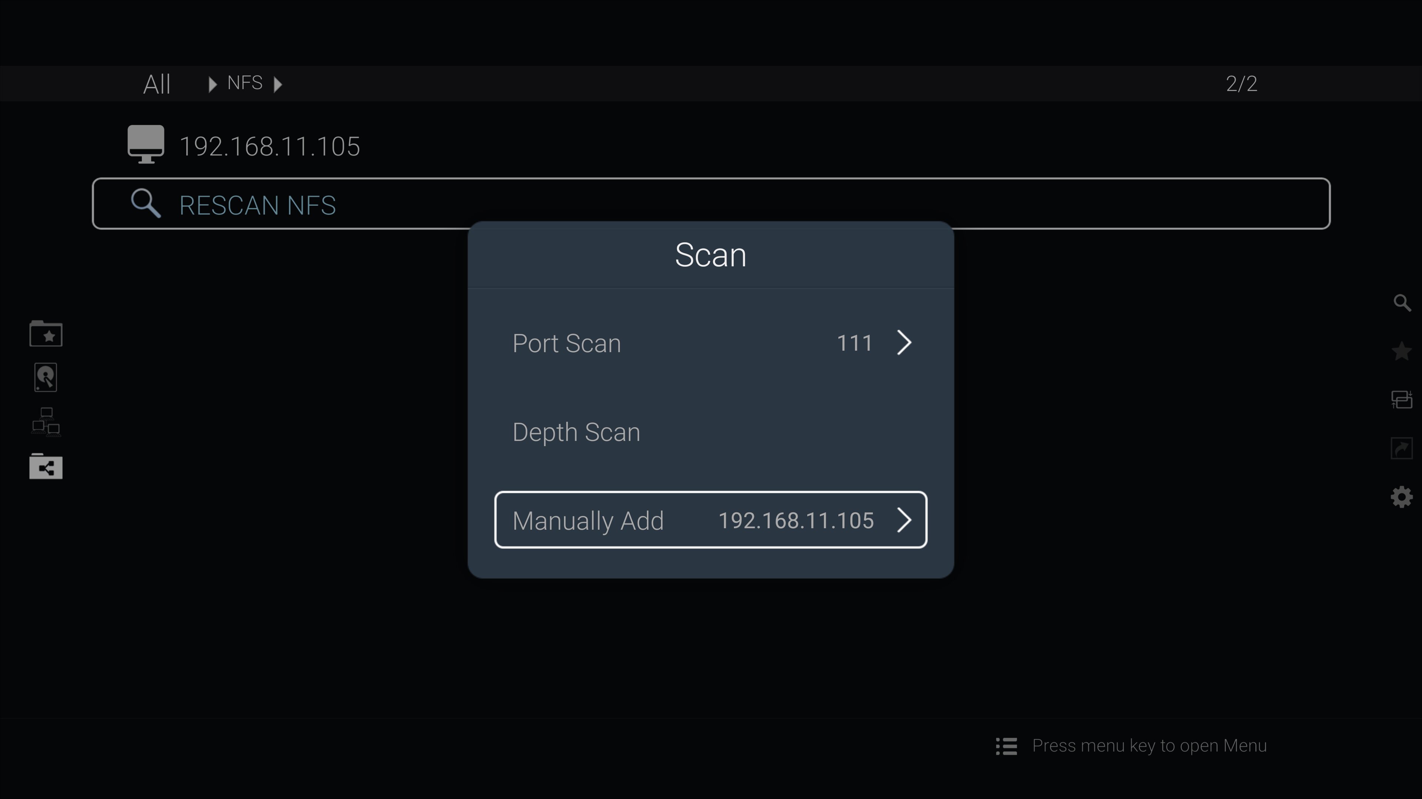Select the local disk storage sidebar icon
The image size is (1422, 799).
pyautogui.click(x=46, y=378)
